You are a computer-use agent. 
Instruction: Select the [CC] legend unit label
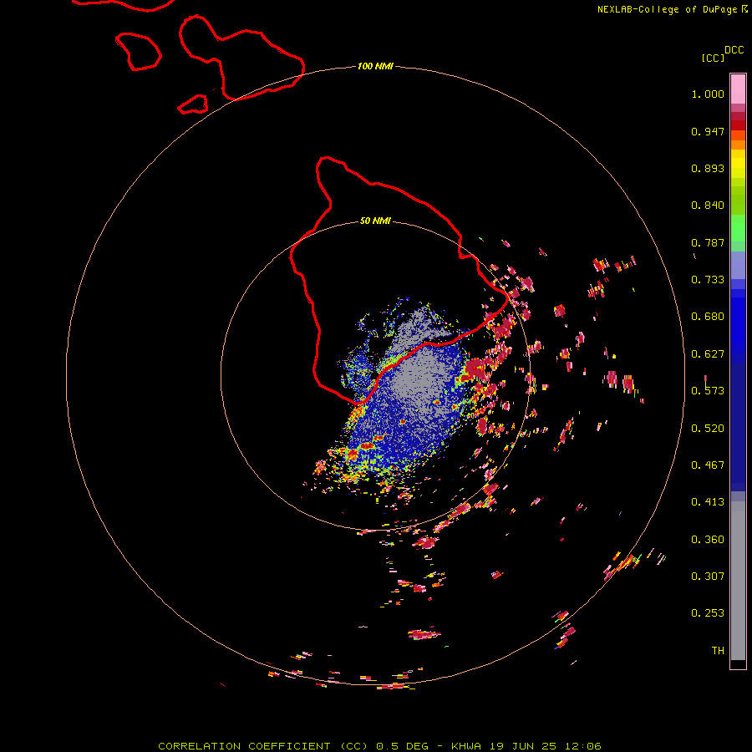pyautogui.click(x=714, y=58)
